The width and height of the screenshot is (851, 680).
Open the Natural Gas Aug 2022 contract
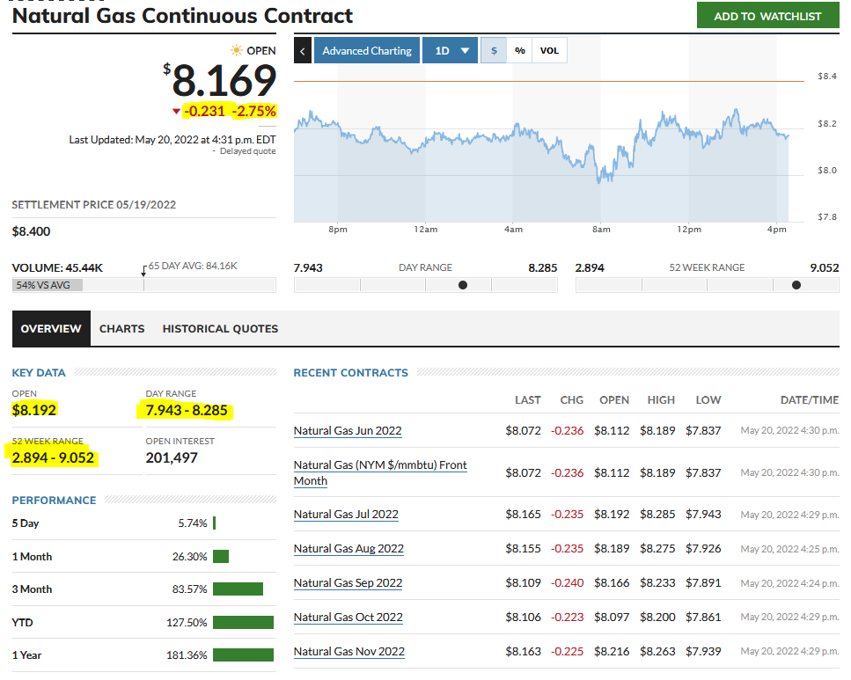tap(348, 549)
